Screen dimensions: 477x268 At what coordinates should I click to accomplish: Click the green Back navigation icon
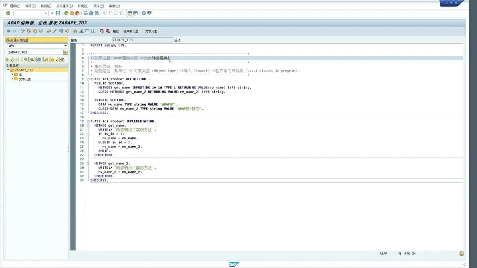pos(66,13)
